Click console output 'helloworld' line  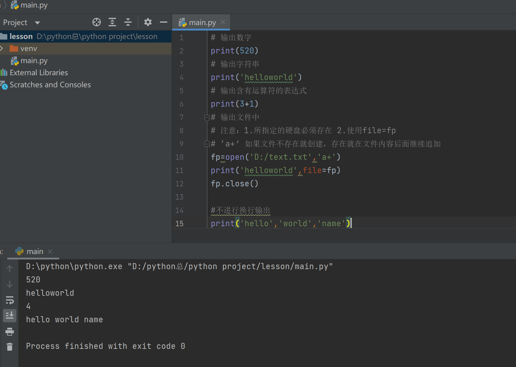pyautogui.click(x=50, y=293)
